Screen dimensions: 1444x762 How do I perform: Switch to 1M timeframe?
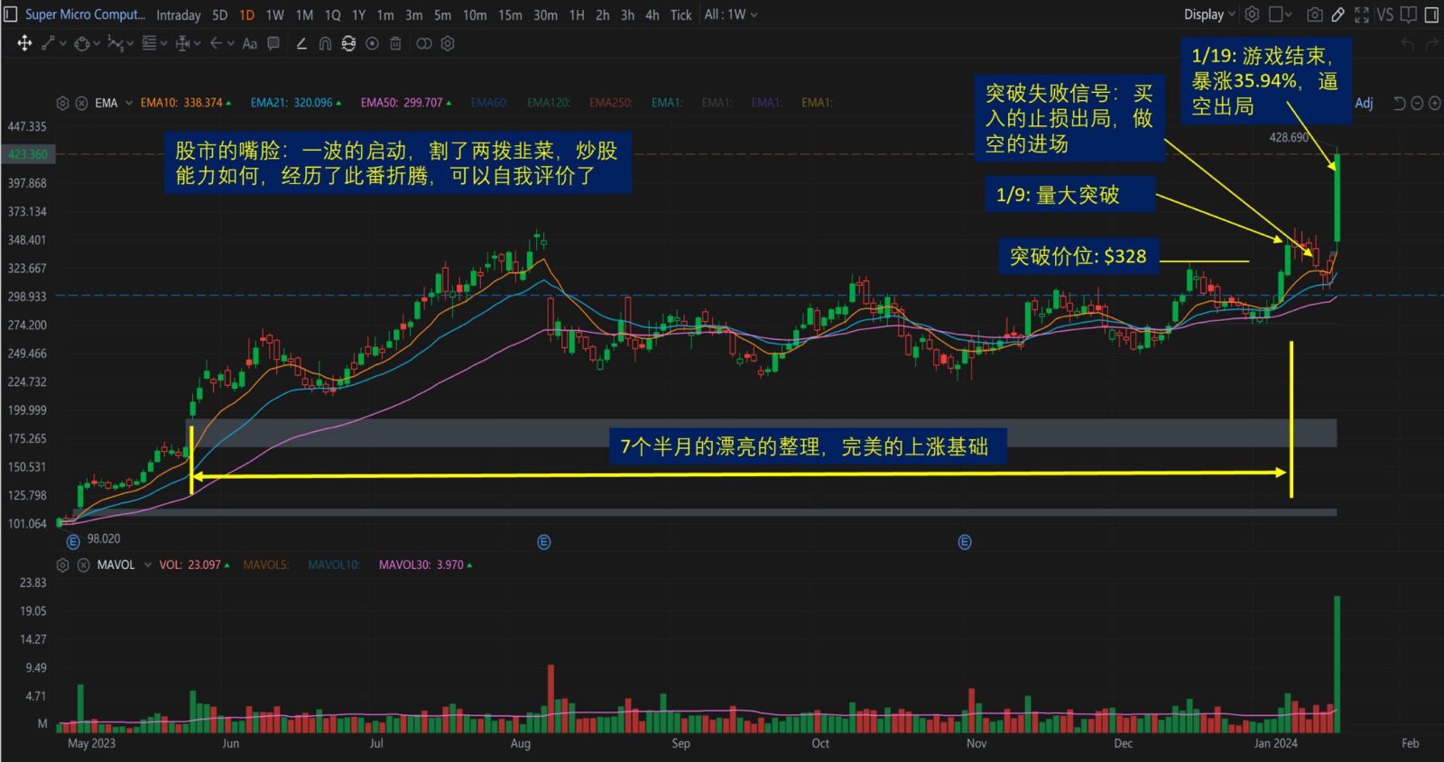tap(304, 14)
